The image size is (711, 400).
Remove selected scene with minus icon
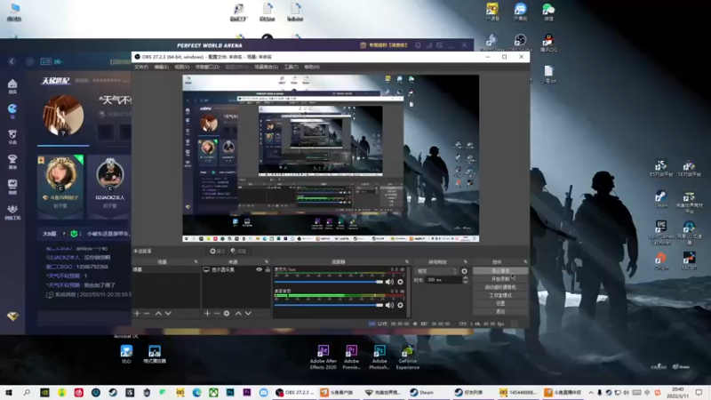pyautogui.click(x=147, y=314)
